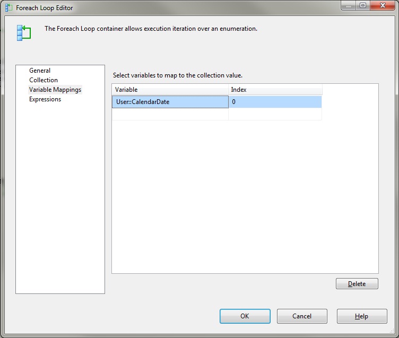Image resolution: width=399 pixels, height=338 pixels.
Task: Edit the Index cell containing 0
Action: coord(275,102)
